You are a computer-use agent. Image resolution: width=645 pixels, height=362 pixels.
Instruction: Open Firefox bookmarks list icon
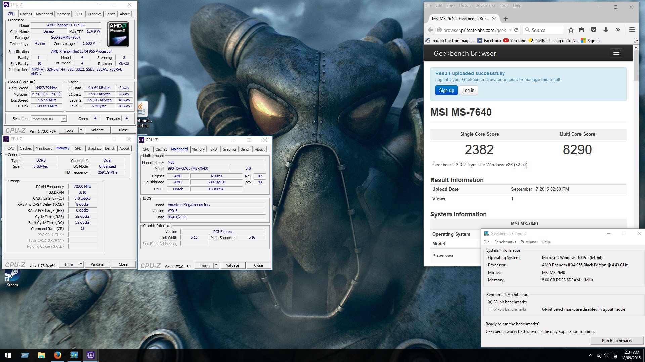pyautogui.click(x=582, y=30)
